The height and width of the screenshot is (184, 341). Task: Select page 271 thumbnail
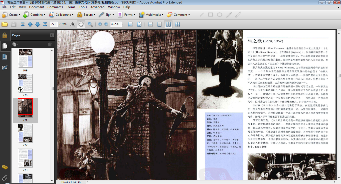(x=25, y=108)
